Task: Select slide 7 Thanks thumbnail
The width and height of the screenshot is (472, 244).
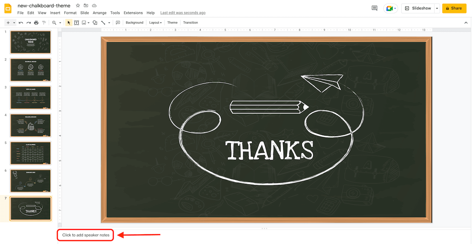Action: 30,209
